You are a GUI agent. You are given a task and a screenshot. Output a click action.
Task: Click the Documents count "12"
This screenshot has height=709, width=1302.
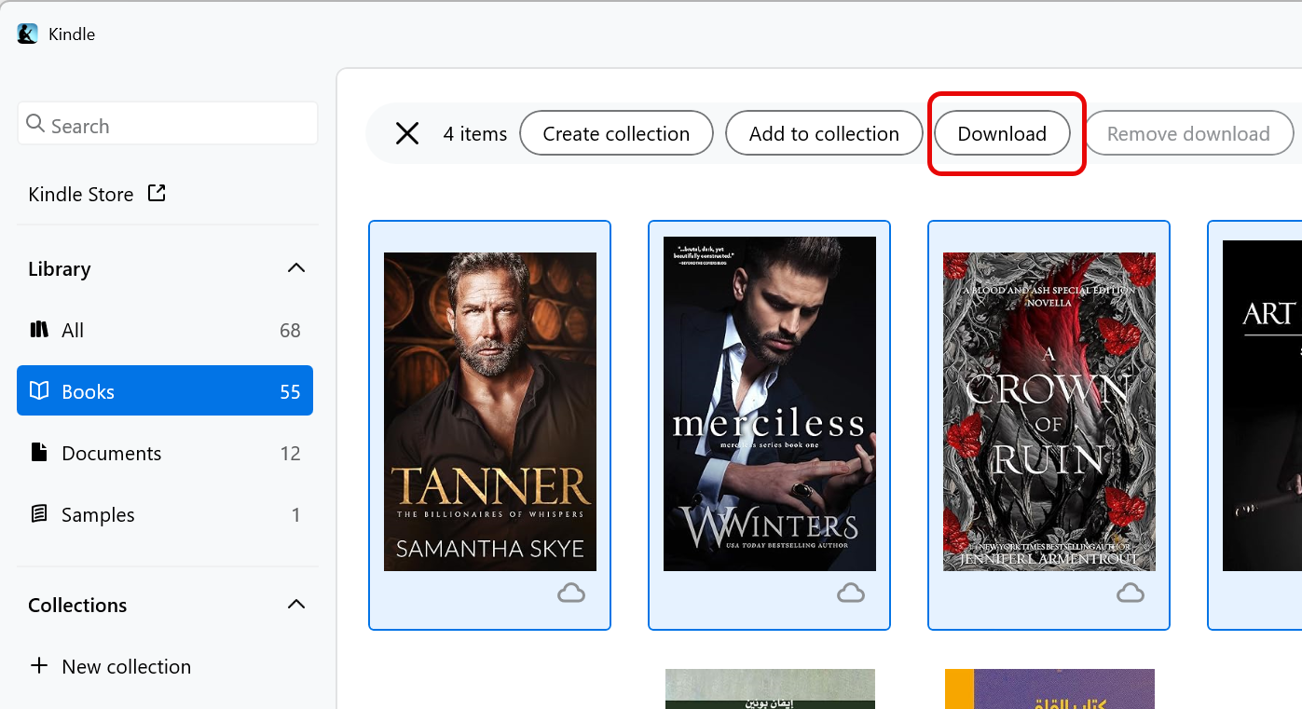coord(290,453)
